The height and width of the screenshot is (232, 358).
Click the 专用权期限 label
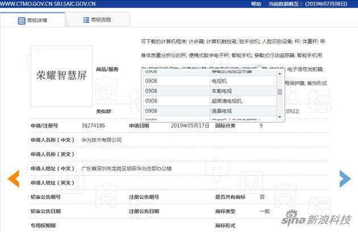tap(43, 226)
